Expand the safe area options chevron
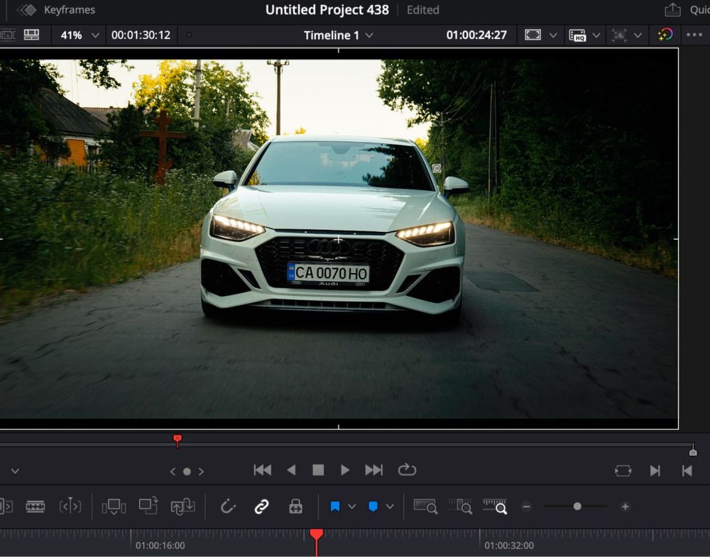The width and height of the screenshot is (710, 557). [x=553, y=35]
